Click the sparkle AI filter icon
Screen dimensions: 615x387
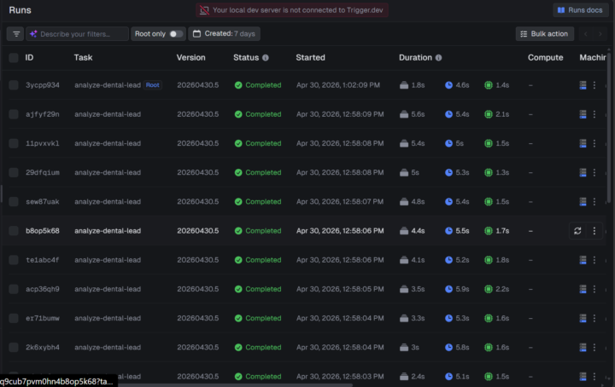click(x=33, y=34)
